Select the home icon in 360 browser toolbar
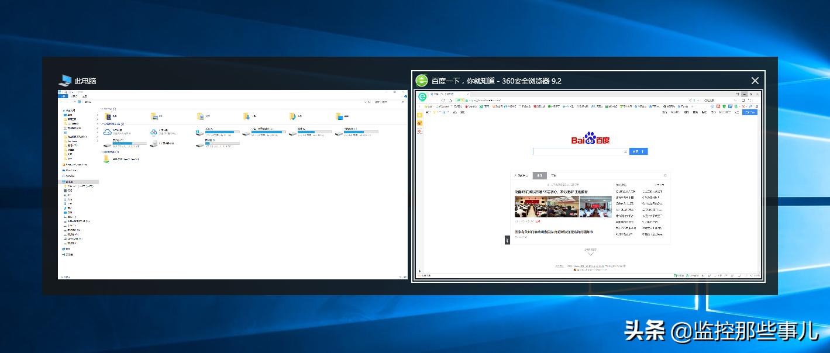This screenshot has height=353, width=830. (450, 101)
